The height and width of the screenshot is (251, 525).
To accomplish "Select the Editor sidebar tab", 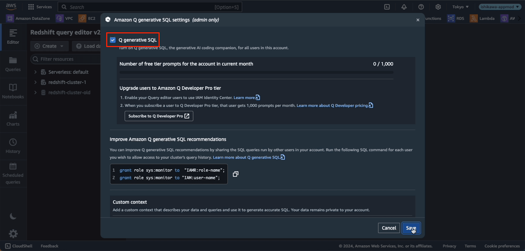I will [x=13, y=37].
